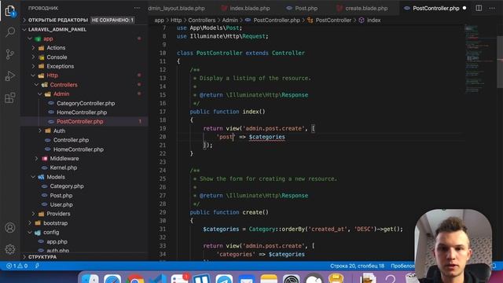Open User.php model file

click(61, 204)
